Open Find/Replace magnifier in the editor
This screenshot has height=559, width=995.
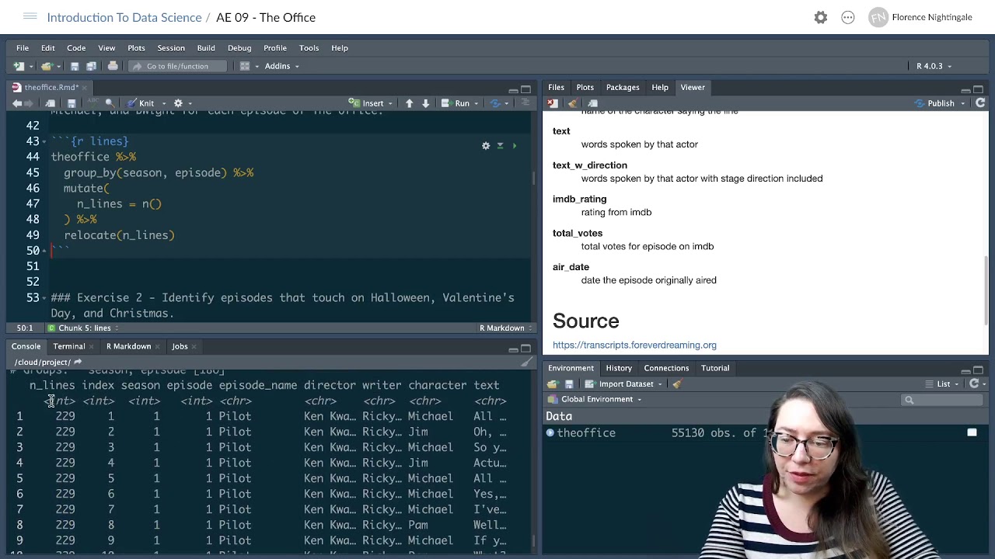tap(110, 102)
